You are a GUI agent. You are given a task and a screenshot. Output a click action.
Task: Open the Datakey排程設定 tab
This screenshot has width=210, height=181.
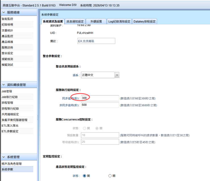coord(144,22)
